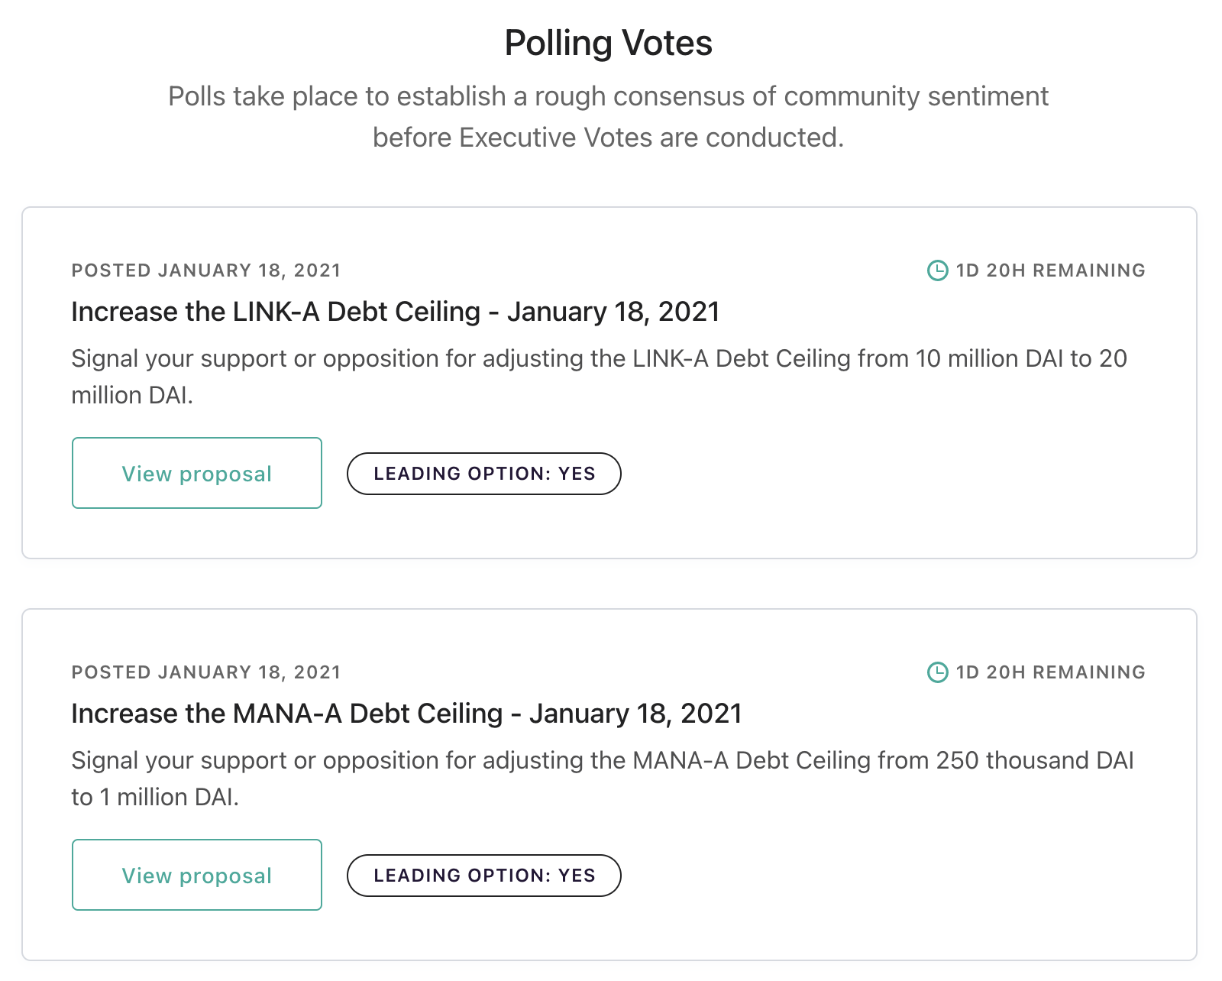Screen dimensions: 1222x981
Task: Open the Increase the LINK-A Debt Ceiling title
Action: pyautogui.click(x=395, y=312)
